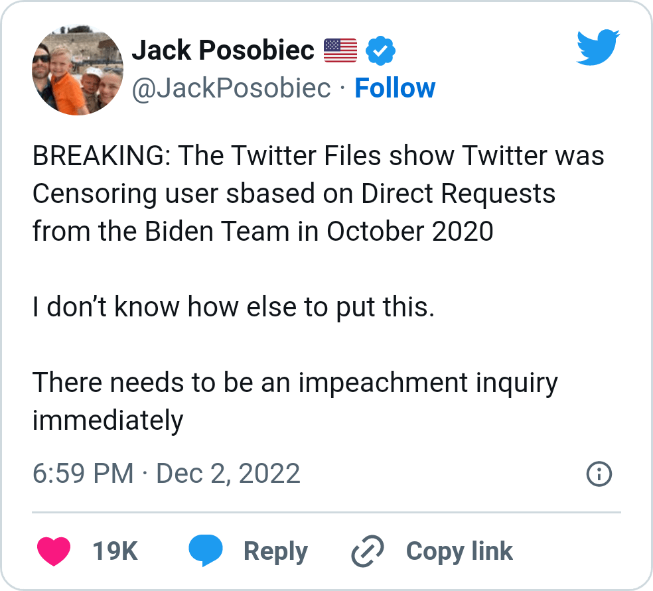Click the US flag emoji after the name

[x=340, y=50]
